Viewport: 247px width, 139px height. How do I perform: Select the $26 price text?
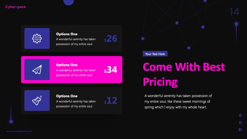click(x=111, y=38)
